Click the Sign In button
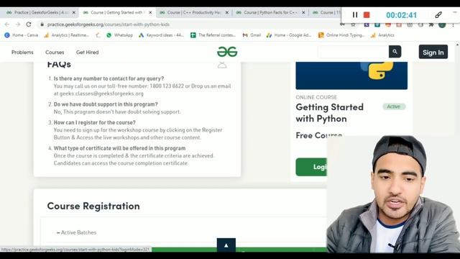Image resolution: width=460 pixels, height=259 pixels. tap(433, 52)
